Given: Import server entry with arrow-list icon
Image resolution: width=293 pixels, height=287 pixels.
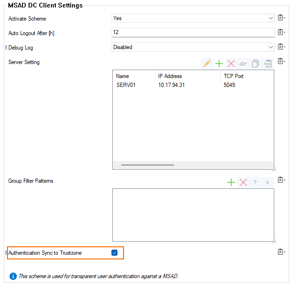Looking at the screenshot, I should point(268,64).
